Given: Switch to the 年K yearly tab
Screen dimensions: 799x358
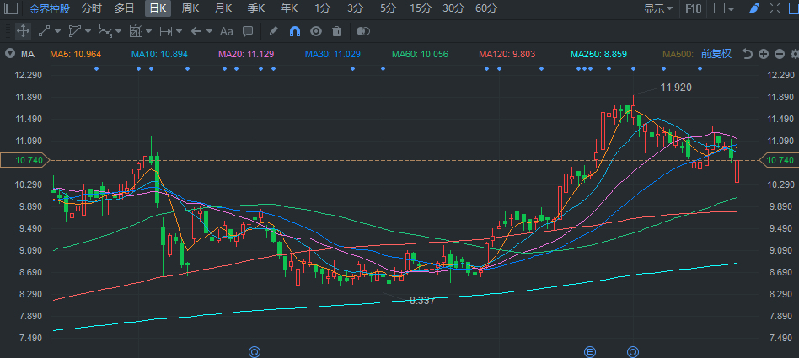Looking at the screenshot, I should (x=289, y=8).
